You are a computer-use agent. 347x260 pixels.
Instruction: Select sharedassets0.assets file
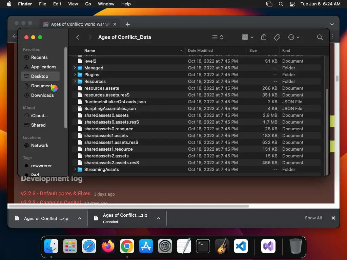pos(197,115)
